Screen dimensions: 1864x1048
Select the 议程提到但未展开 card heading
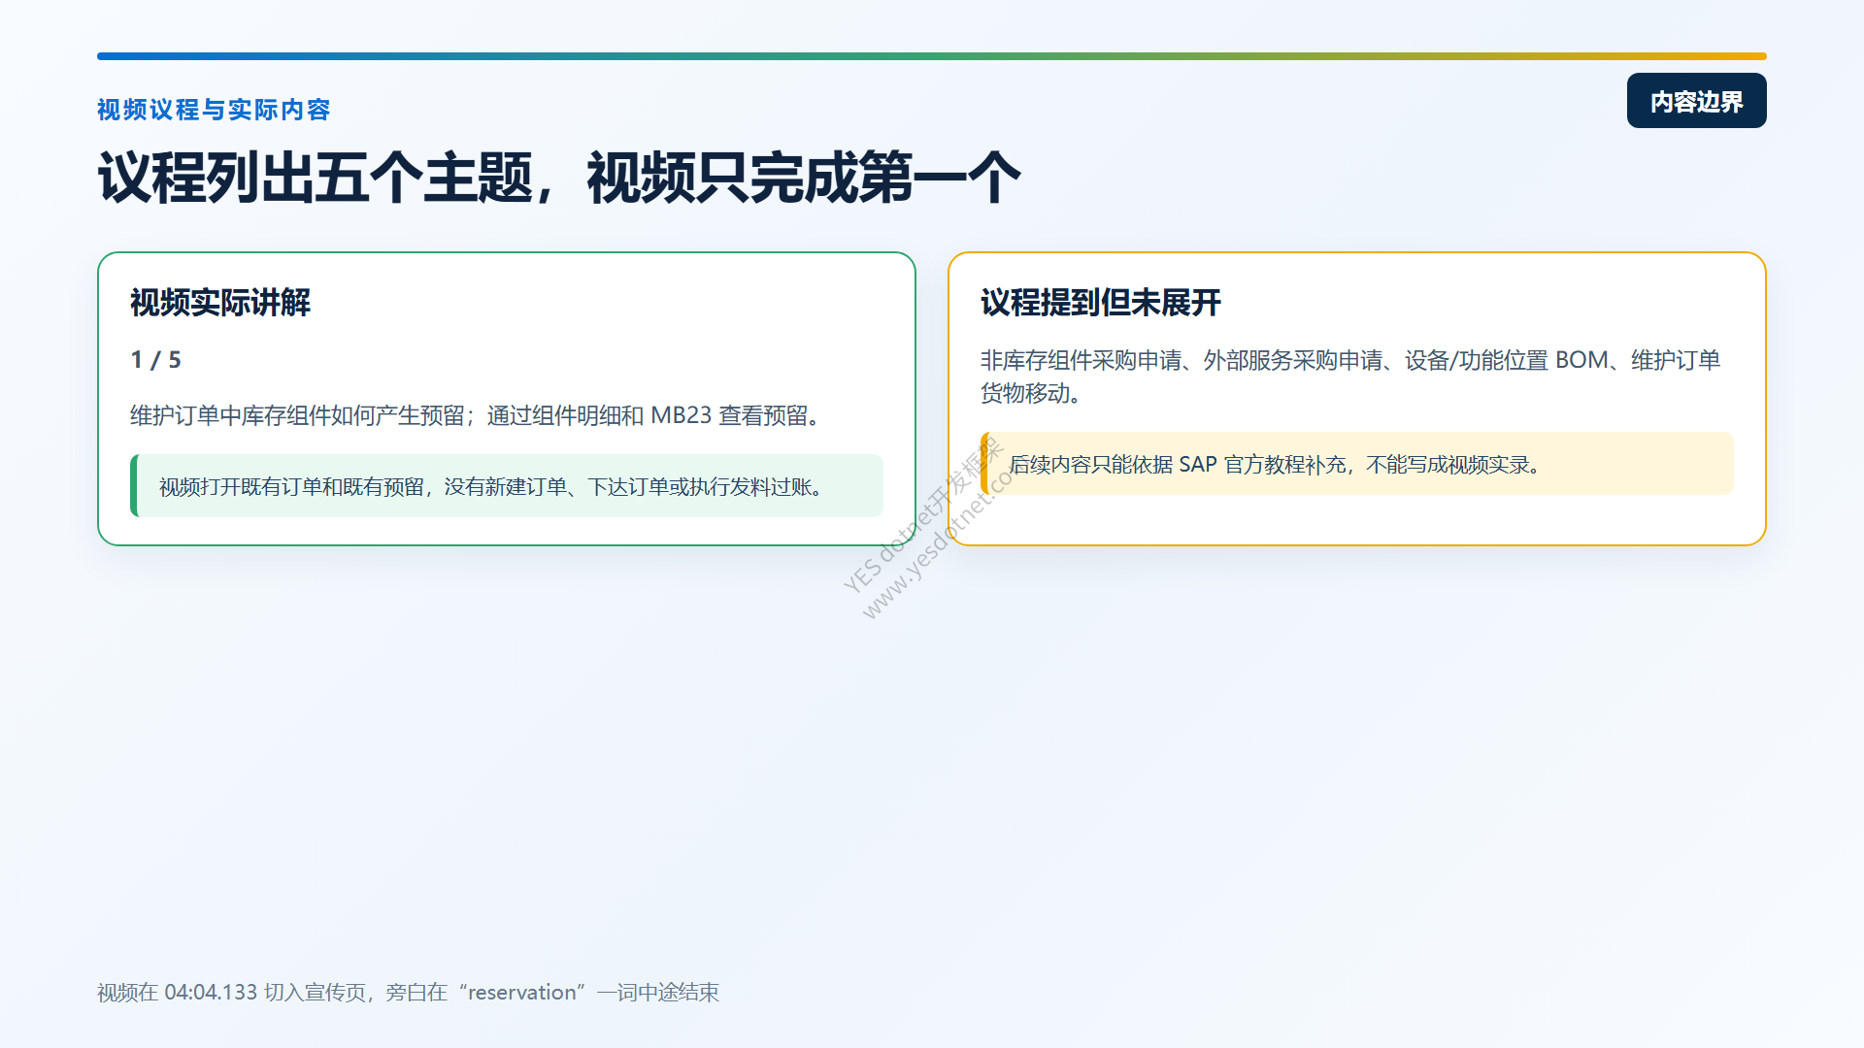(1101, 303)
